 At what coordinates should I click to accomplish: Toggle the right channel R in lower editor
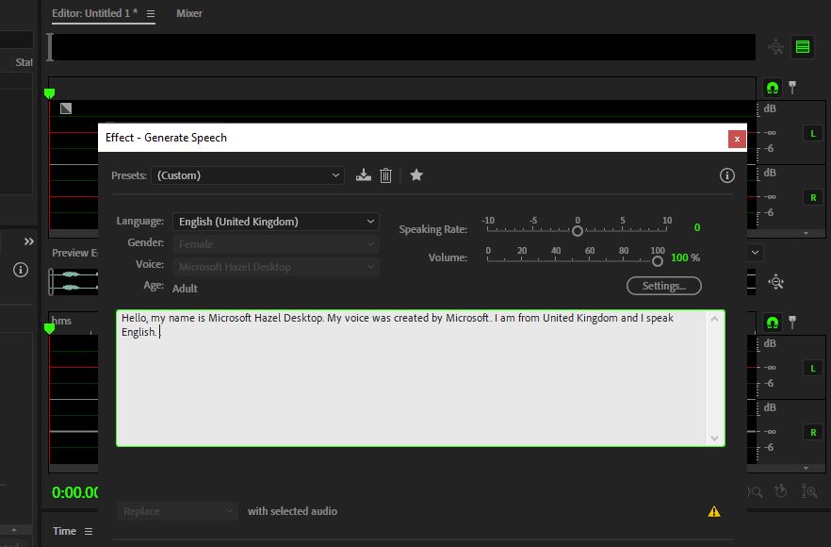coord(813,432)
